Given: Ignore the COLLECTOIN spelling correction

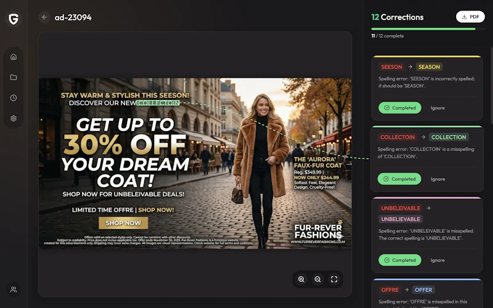Looking at the screenshot, I should tap(438, 179).
